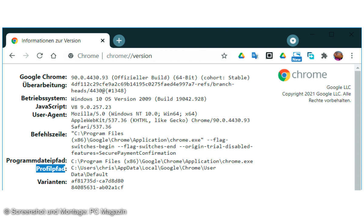Click the round dropdown arrow in title bar
The width and height of the screenshot is (364, 218).
[x=293, y=41]
